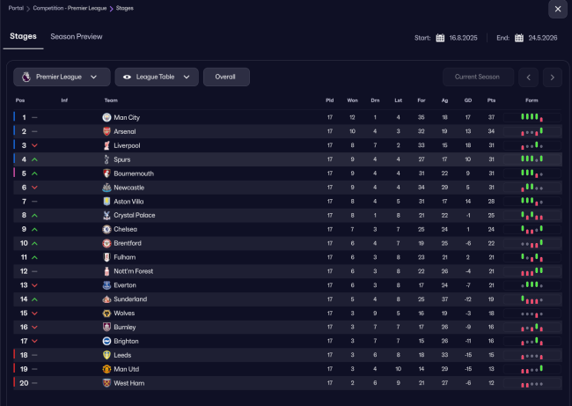Go to previous season arrow
Viewport: 572px width, 406px height.
pos(529,78)
